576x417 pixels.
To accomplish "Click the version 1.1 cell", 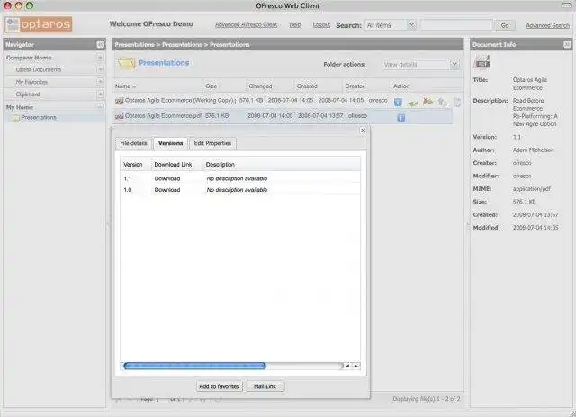I will [x=128, y=178].
